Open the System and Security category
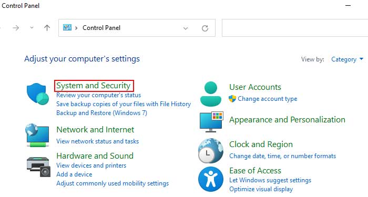This screenshot has height=197, width=368. (x=94, y=86)
